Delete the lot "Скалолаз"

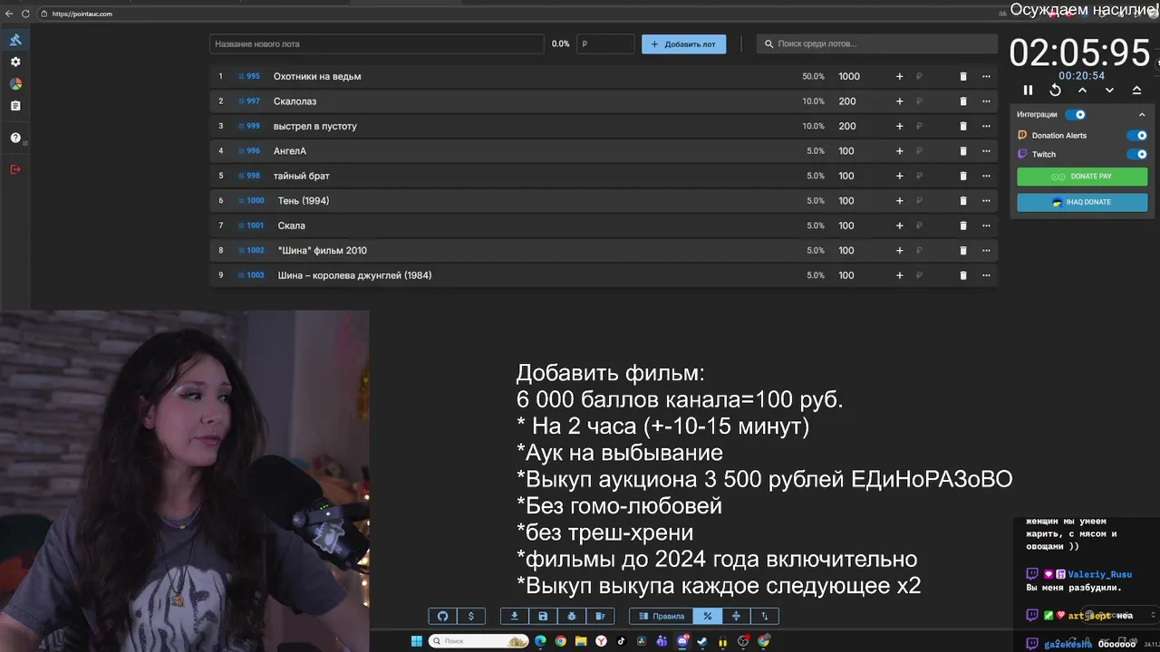coord(963,101)
